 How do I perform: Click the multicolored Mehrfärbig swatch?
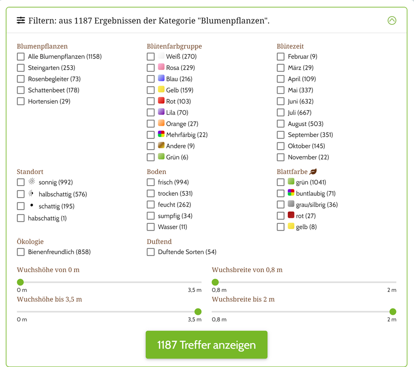click(x=161, y=134)
